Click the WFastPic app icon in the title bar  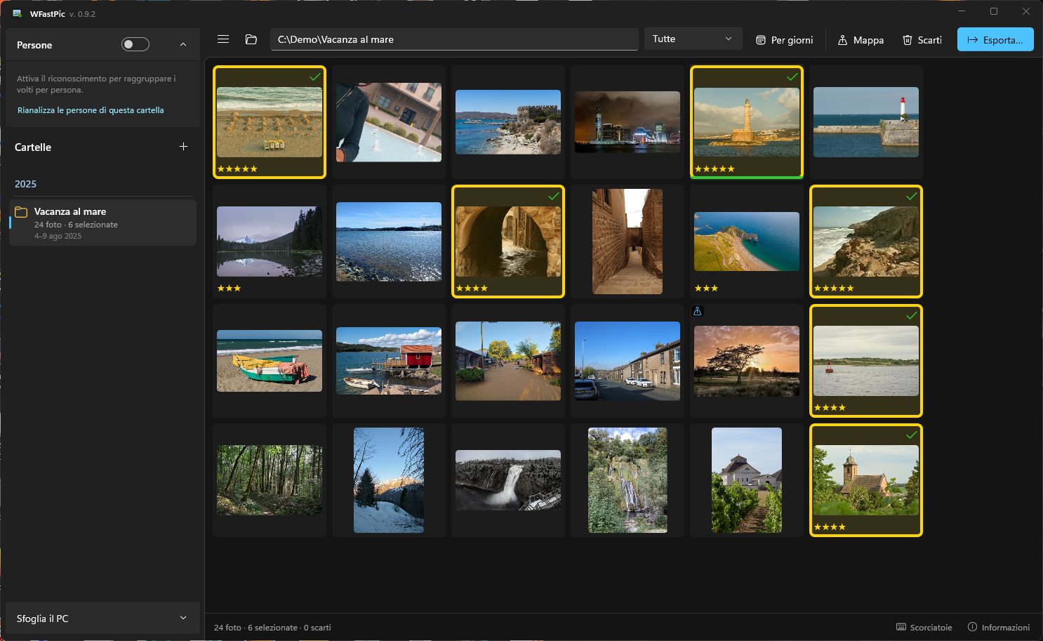[18, 13]
